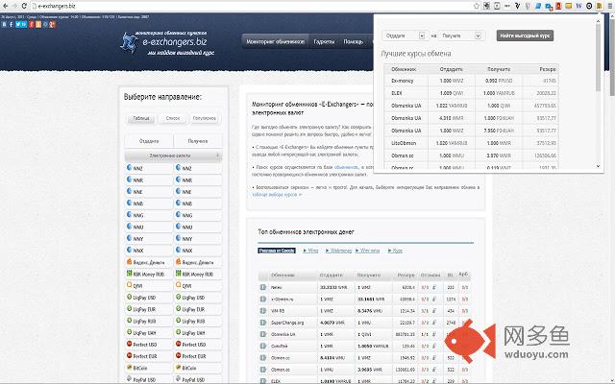Click the Найти выгодный курс button
Screen dimensions: 615x384
pyautogui.click(x=525, y=36)
